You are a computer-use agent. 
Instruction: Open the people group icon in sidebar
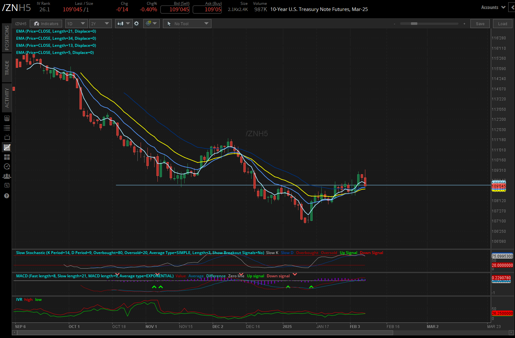(x=7, y=176)
